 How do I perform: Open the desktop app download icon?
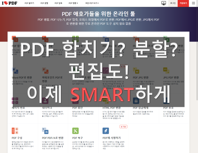(164, 3)
